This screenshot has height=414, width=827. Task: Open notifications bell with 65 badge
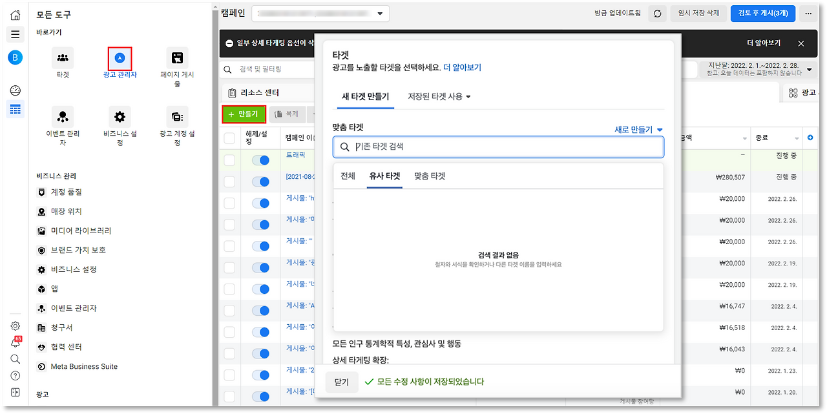pyautogui.click(x=16, y=342)
